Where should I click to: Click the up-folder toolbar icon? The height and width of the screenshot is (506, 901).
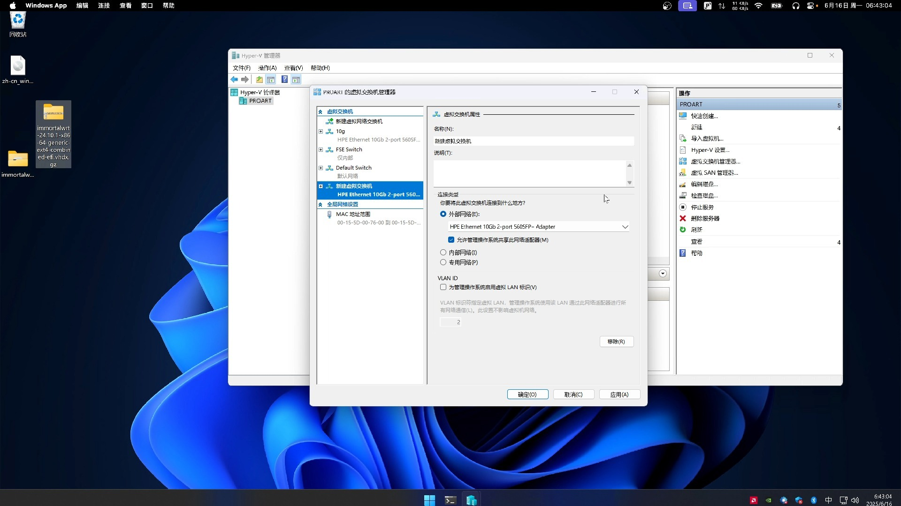point(259,80)
